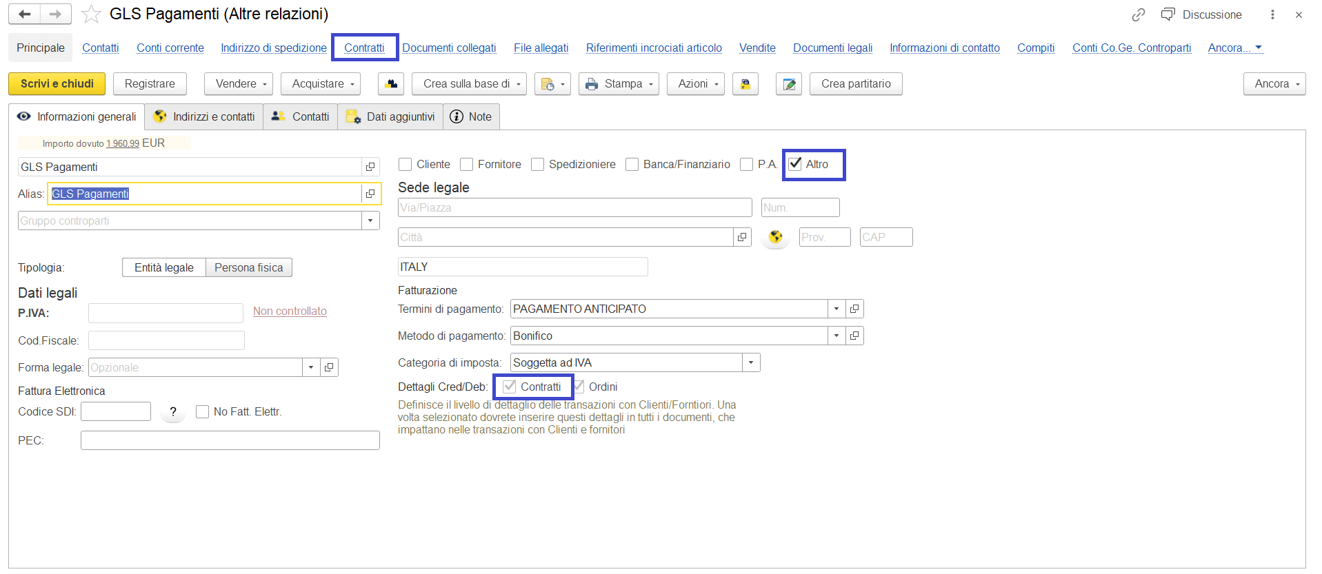Click the globe icon beside the Città field
The width and height of the screenshot is (1322, 574).
pyautogui.click(x=776, y=237)
